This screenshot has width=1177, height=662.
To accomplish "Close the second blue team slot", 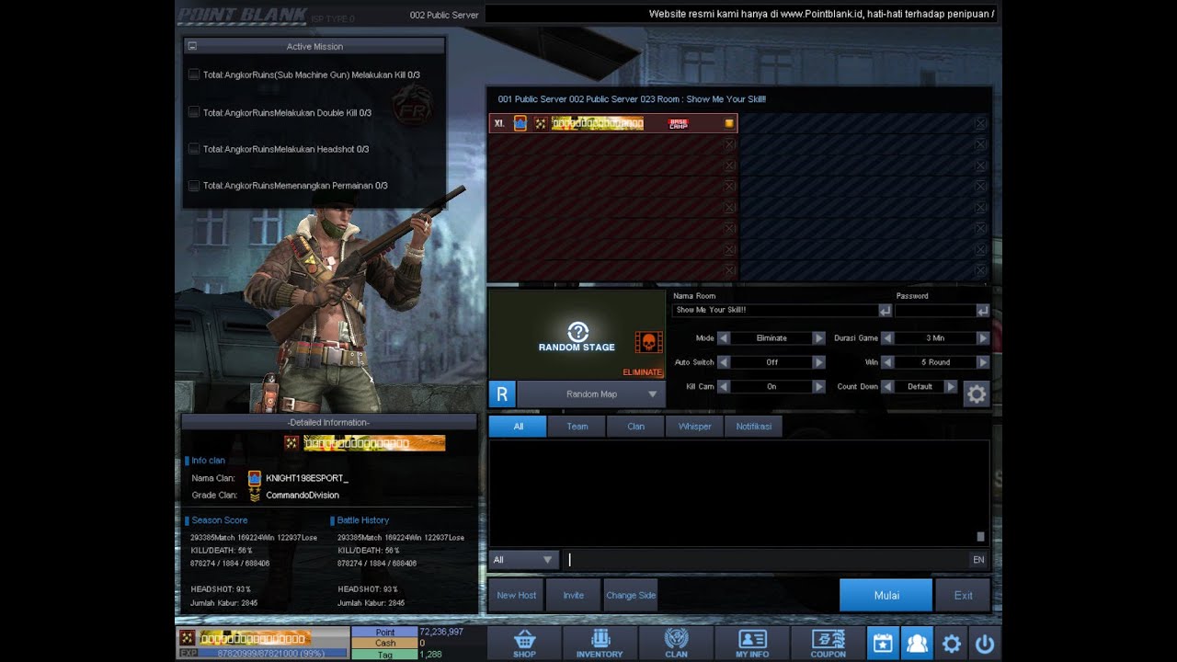I will (980, 144).
